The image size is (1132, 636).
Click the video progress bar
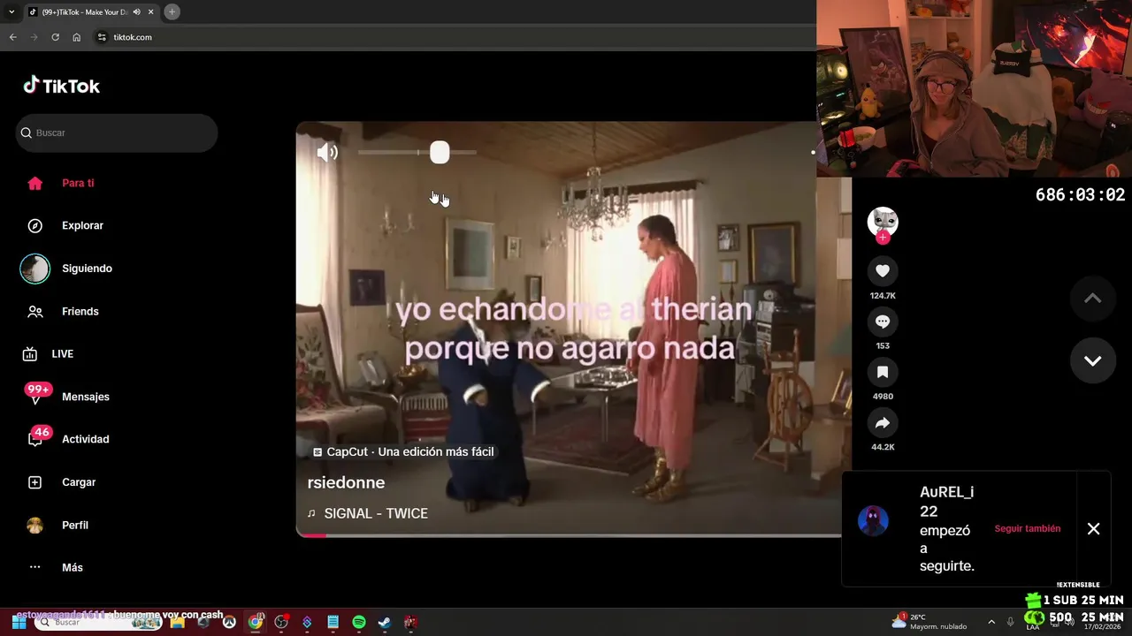click(x=568, y=534)
